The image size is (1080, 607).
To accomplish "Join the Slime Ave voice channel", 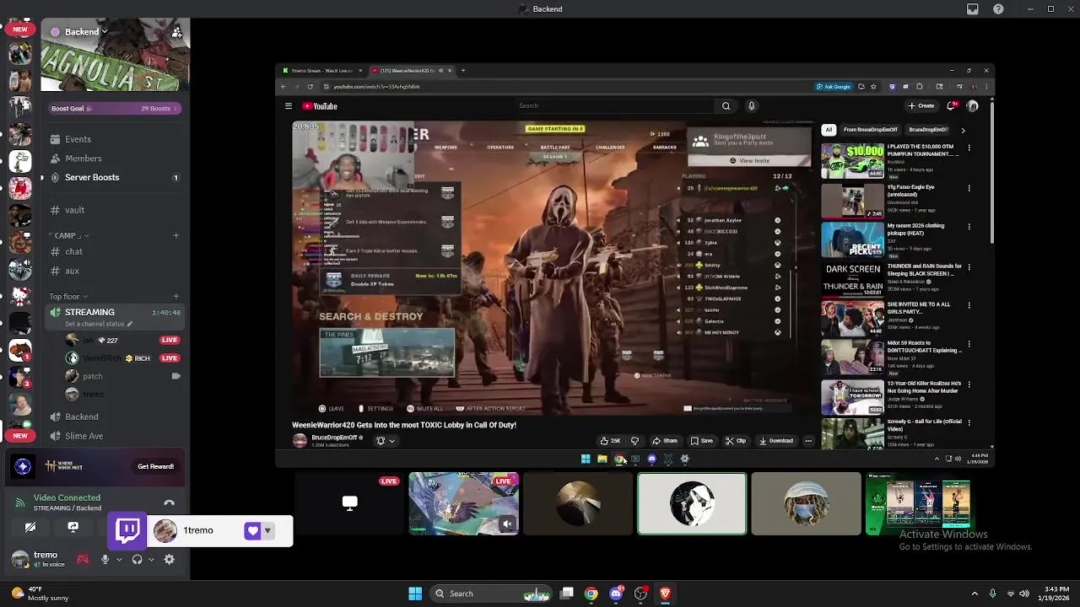I will [x=113, y=436].
